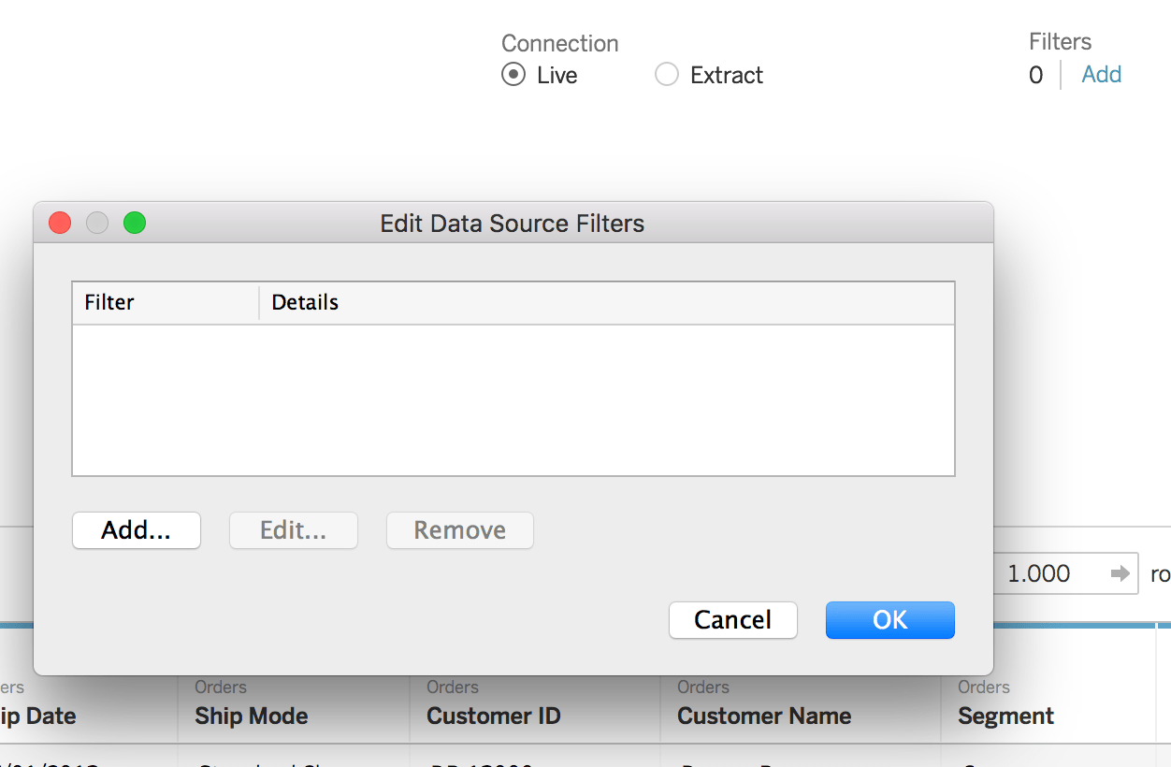Image resolution: width=1171 pixels, height=767 pixels.
Task: Cancel the data source filters dialog
Action: 732,620
